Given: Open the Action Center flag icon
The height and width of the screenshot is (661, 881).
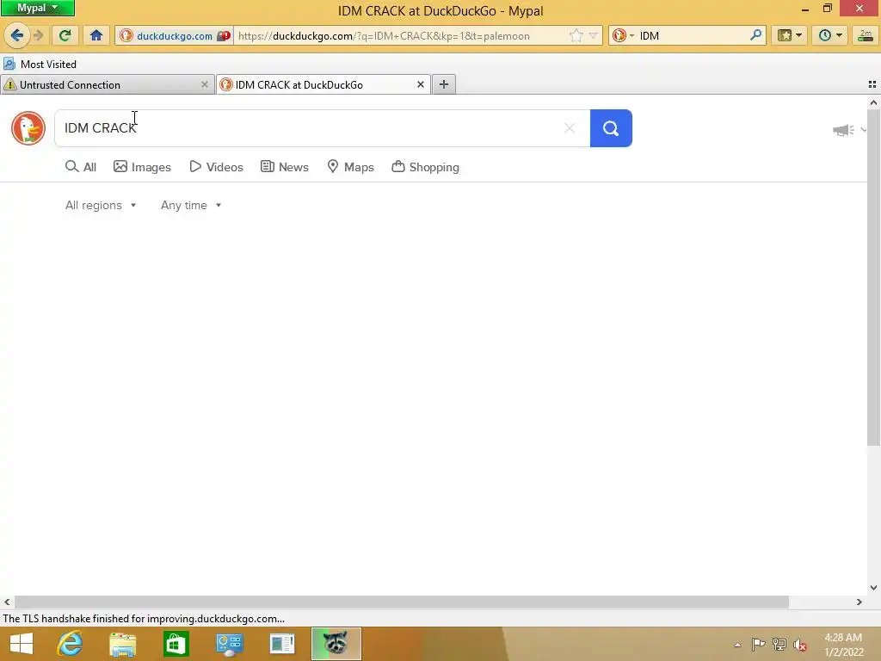Looking at the screenshot, I should pyautogui.click(x=758, y=644).
